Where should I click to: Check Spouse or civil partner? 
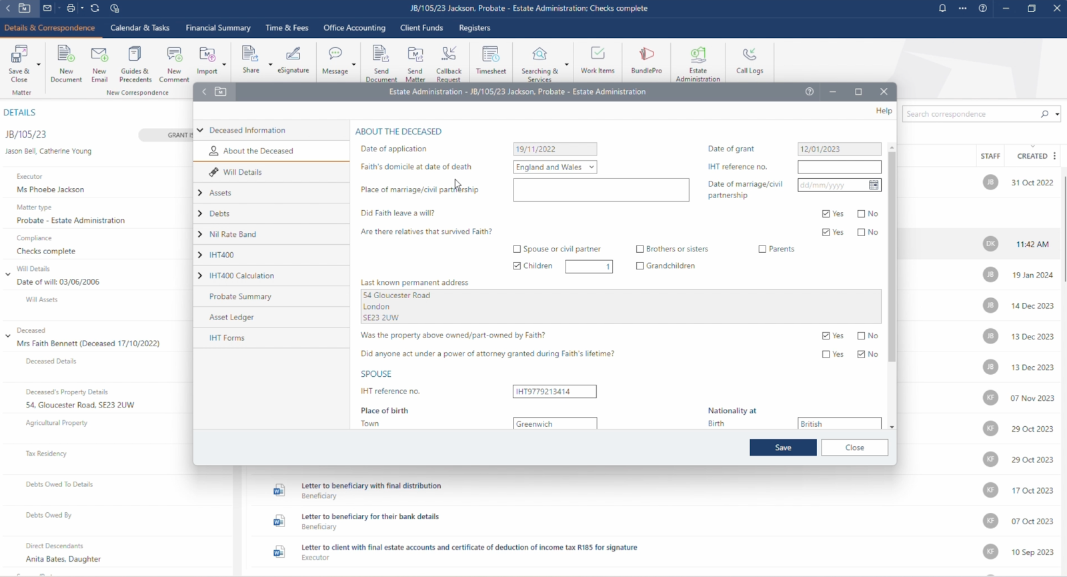pyautogui.click(x=517, y=249)
